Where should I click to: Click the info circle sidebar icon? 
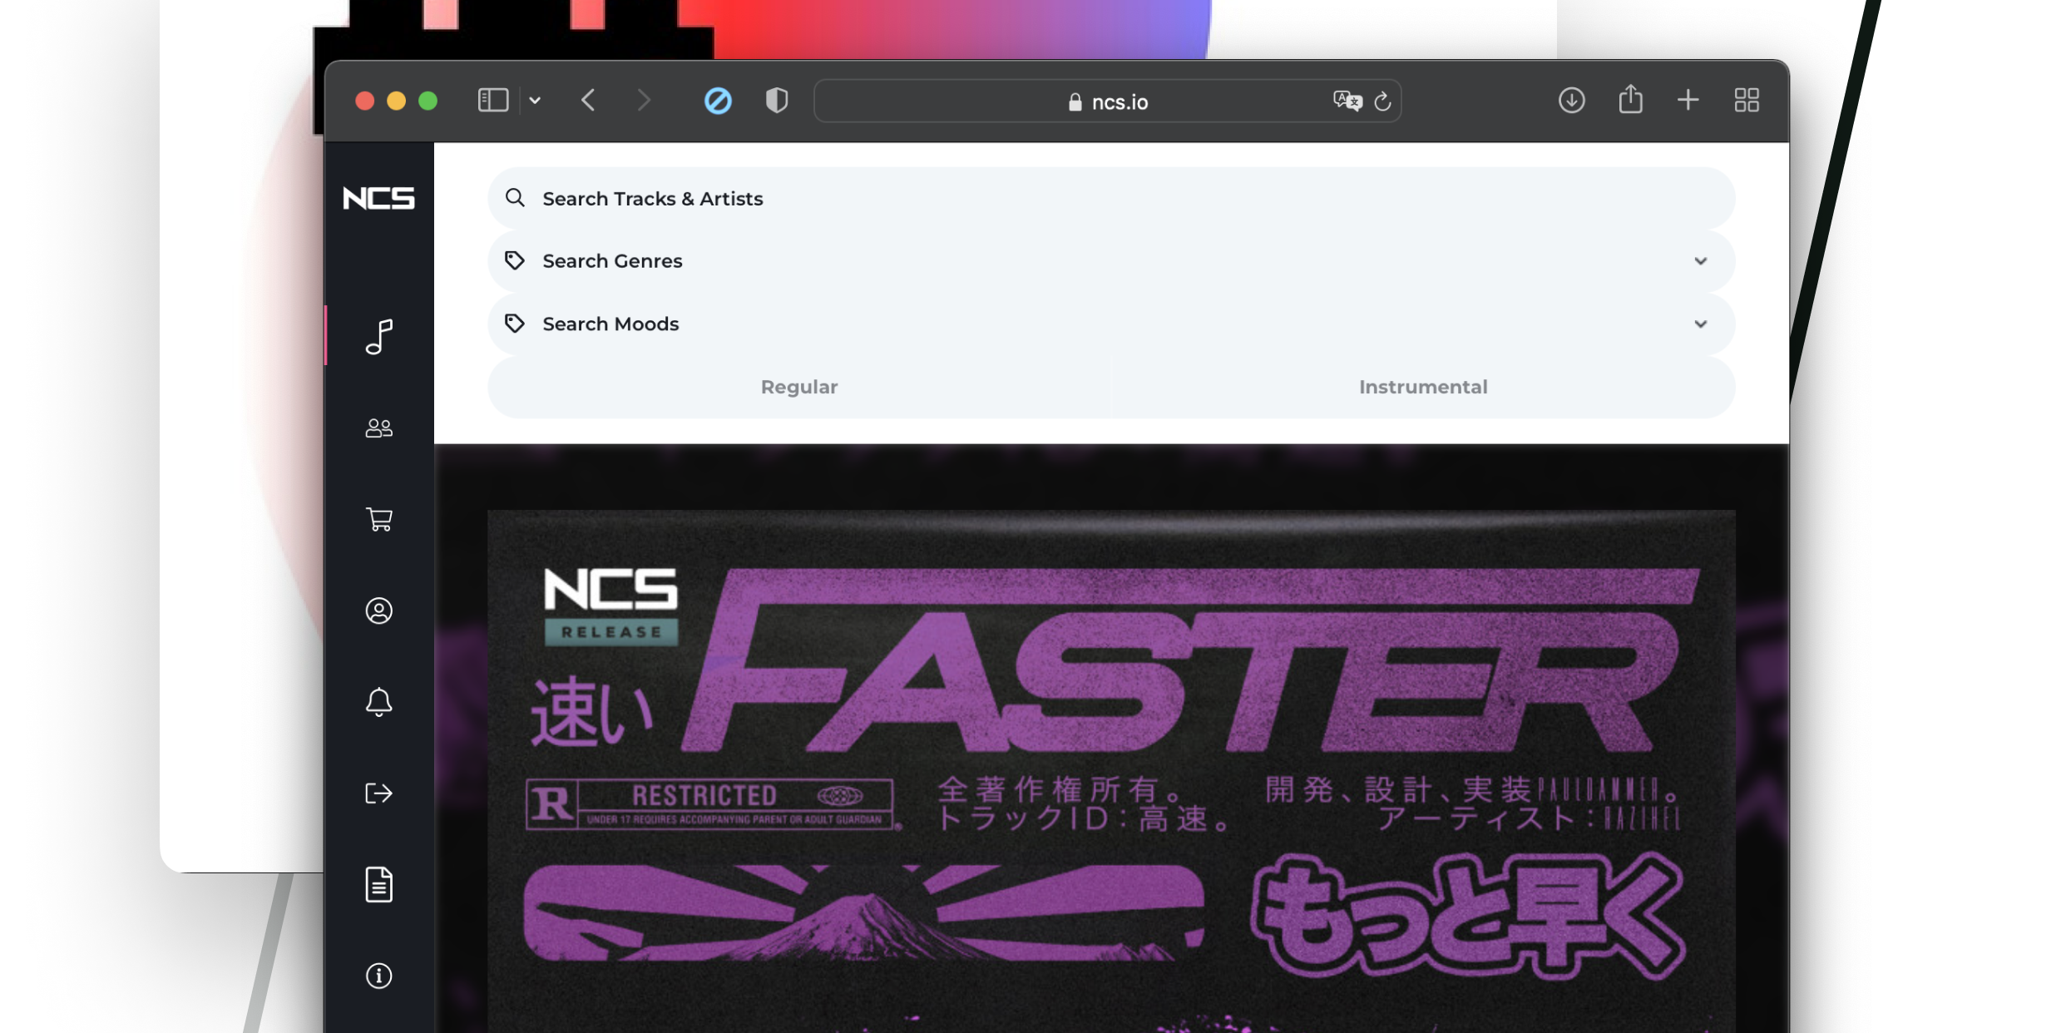(378, 976)
